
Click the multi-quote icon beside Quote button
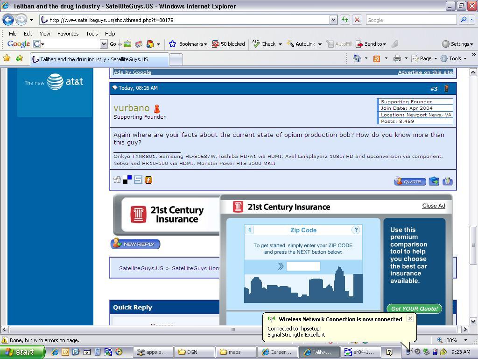(x=434, y=181)
